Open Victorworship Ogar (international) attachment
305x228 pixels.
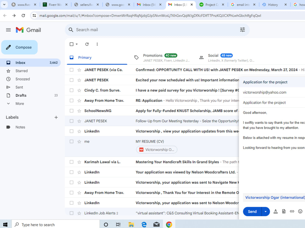pos(275,198)
